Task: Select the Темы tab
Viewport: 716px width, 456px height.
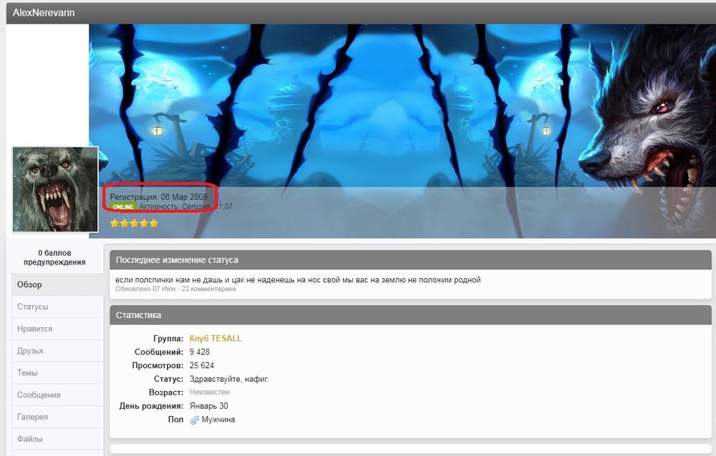Action: (57, 373)
